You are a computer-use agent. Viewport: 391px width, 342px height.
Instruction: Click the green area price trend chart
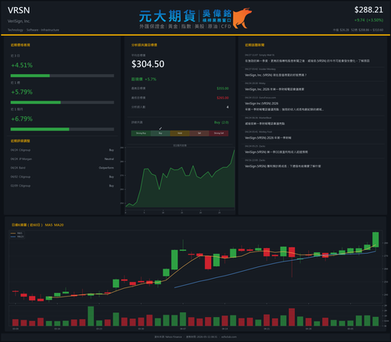[x=180, y=178]
